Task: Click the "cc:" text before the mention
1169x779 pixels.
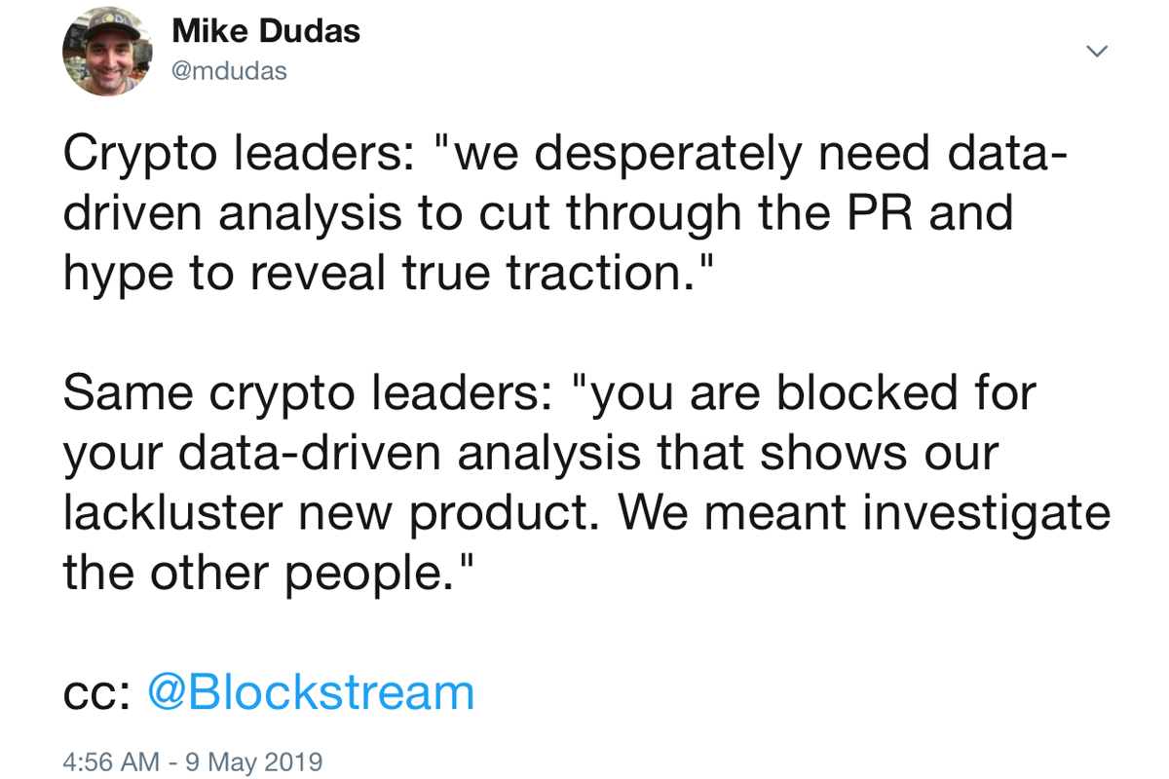Action: click(x=95, y=694)
